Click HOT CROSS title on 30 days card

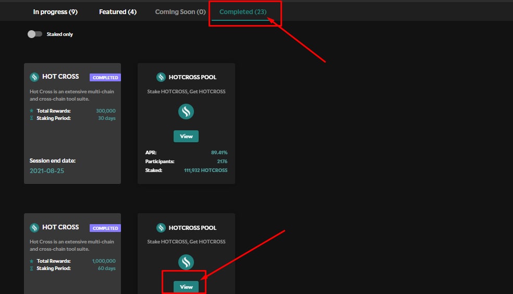tap(60, 77)
